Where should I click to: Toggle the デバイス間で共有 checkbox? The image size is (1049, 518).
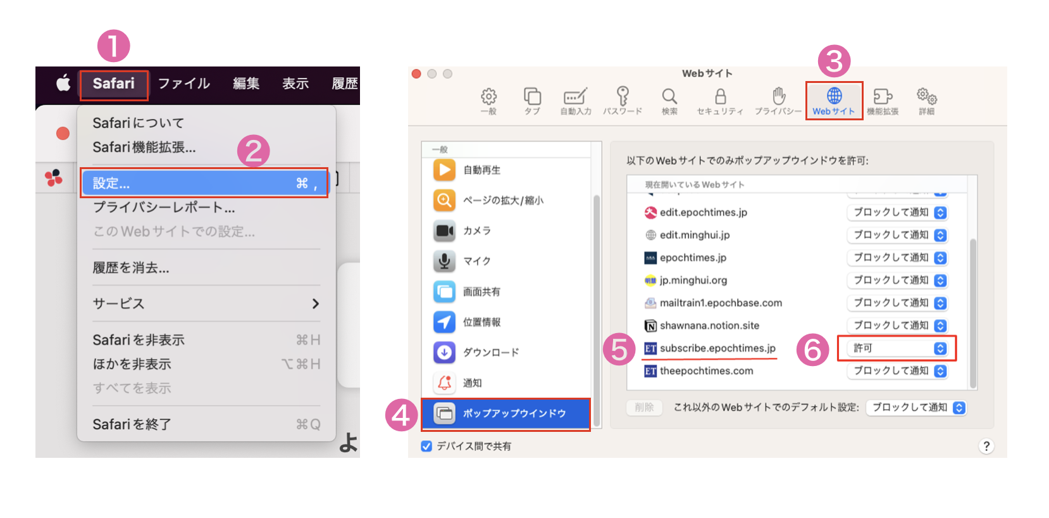tap(426, 446)
